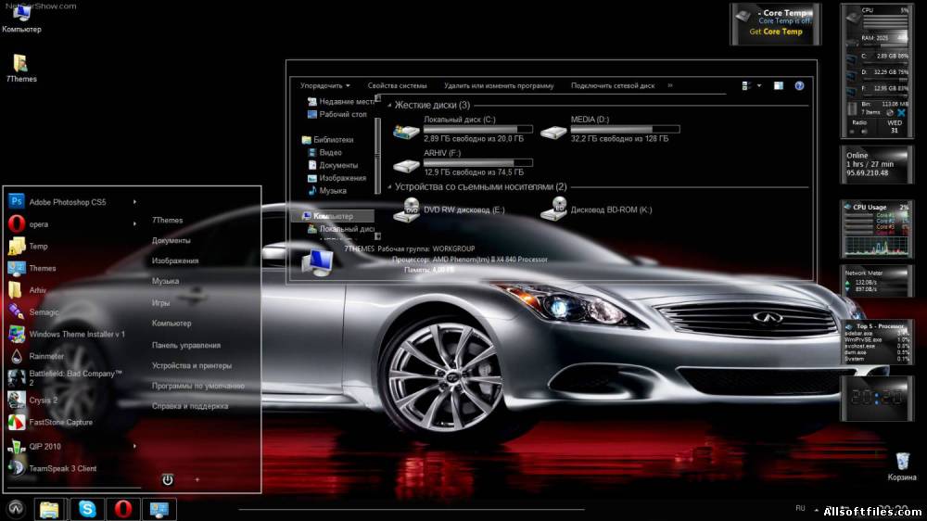Open the Computer window taskbar button
This screenshot has width=927, height=521.
click(x=159, y=509)
